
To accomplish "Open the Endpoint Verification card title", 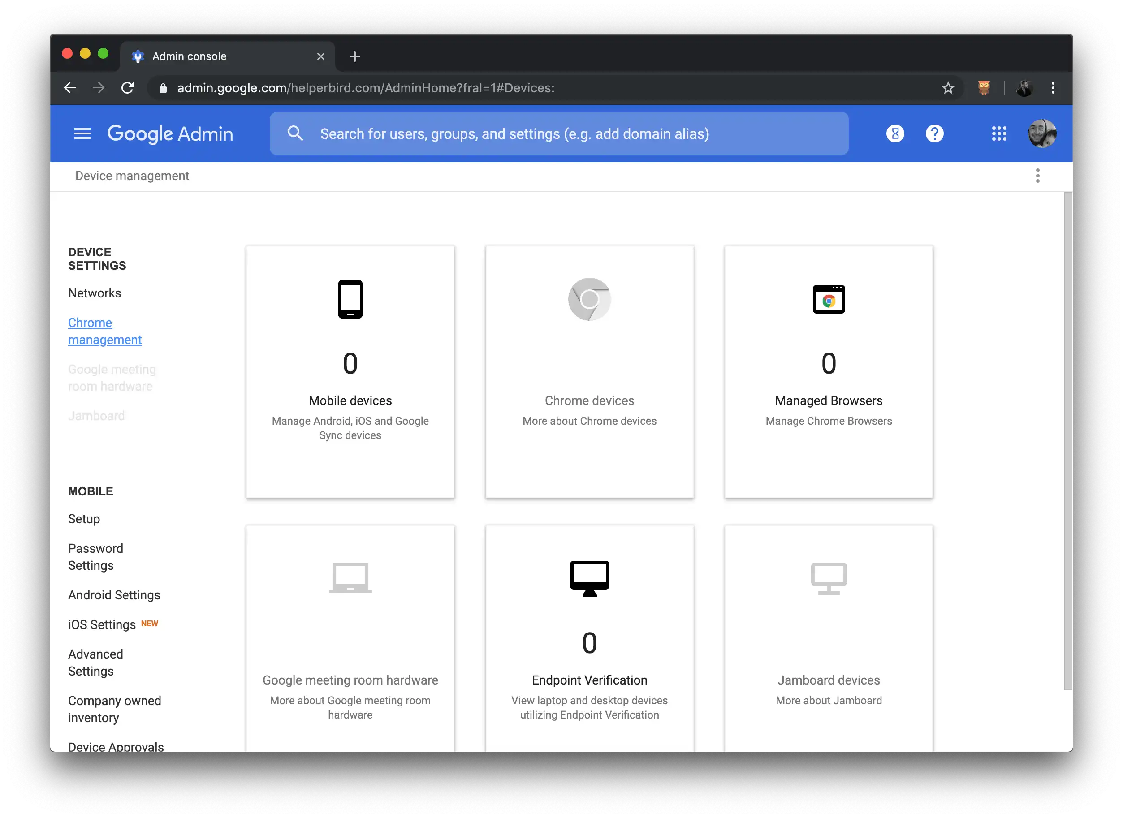I will click(x=589, y=680).
